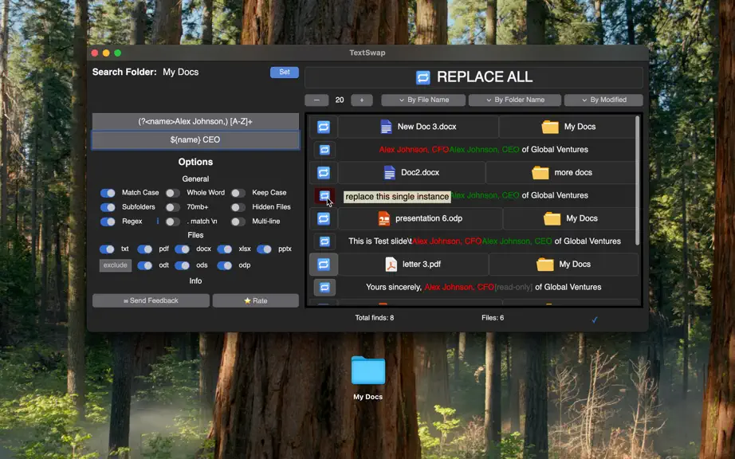Click the REPLACE ALL button
The width and height of the screenshot is (735, 459).
474,77
